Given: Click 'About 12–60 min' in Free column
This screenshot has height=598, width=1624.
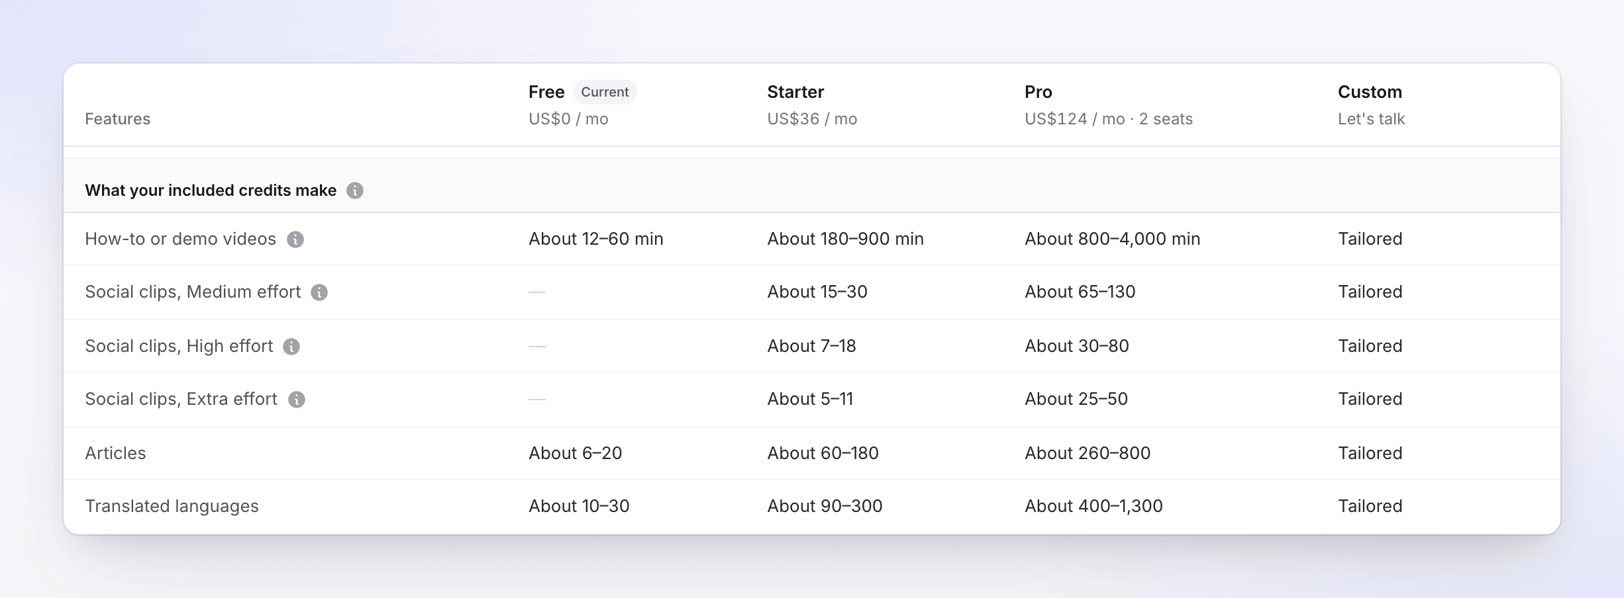Looking at the screenshot, I should (596, 239).
